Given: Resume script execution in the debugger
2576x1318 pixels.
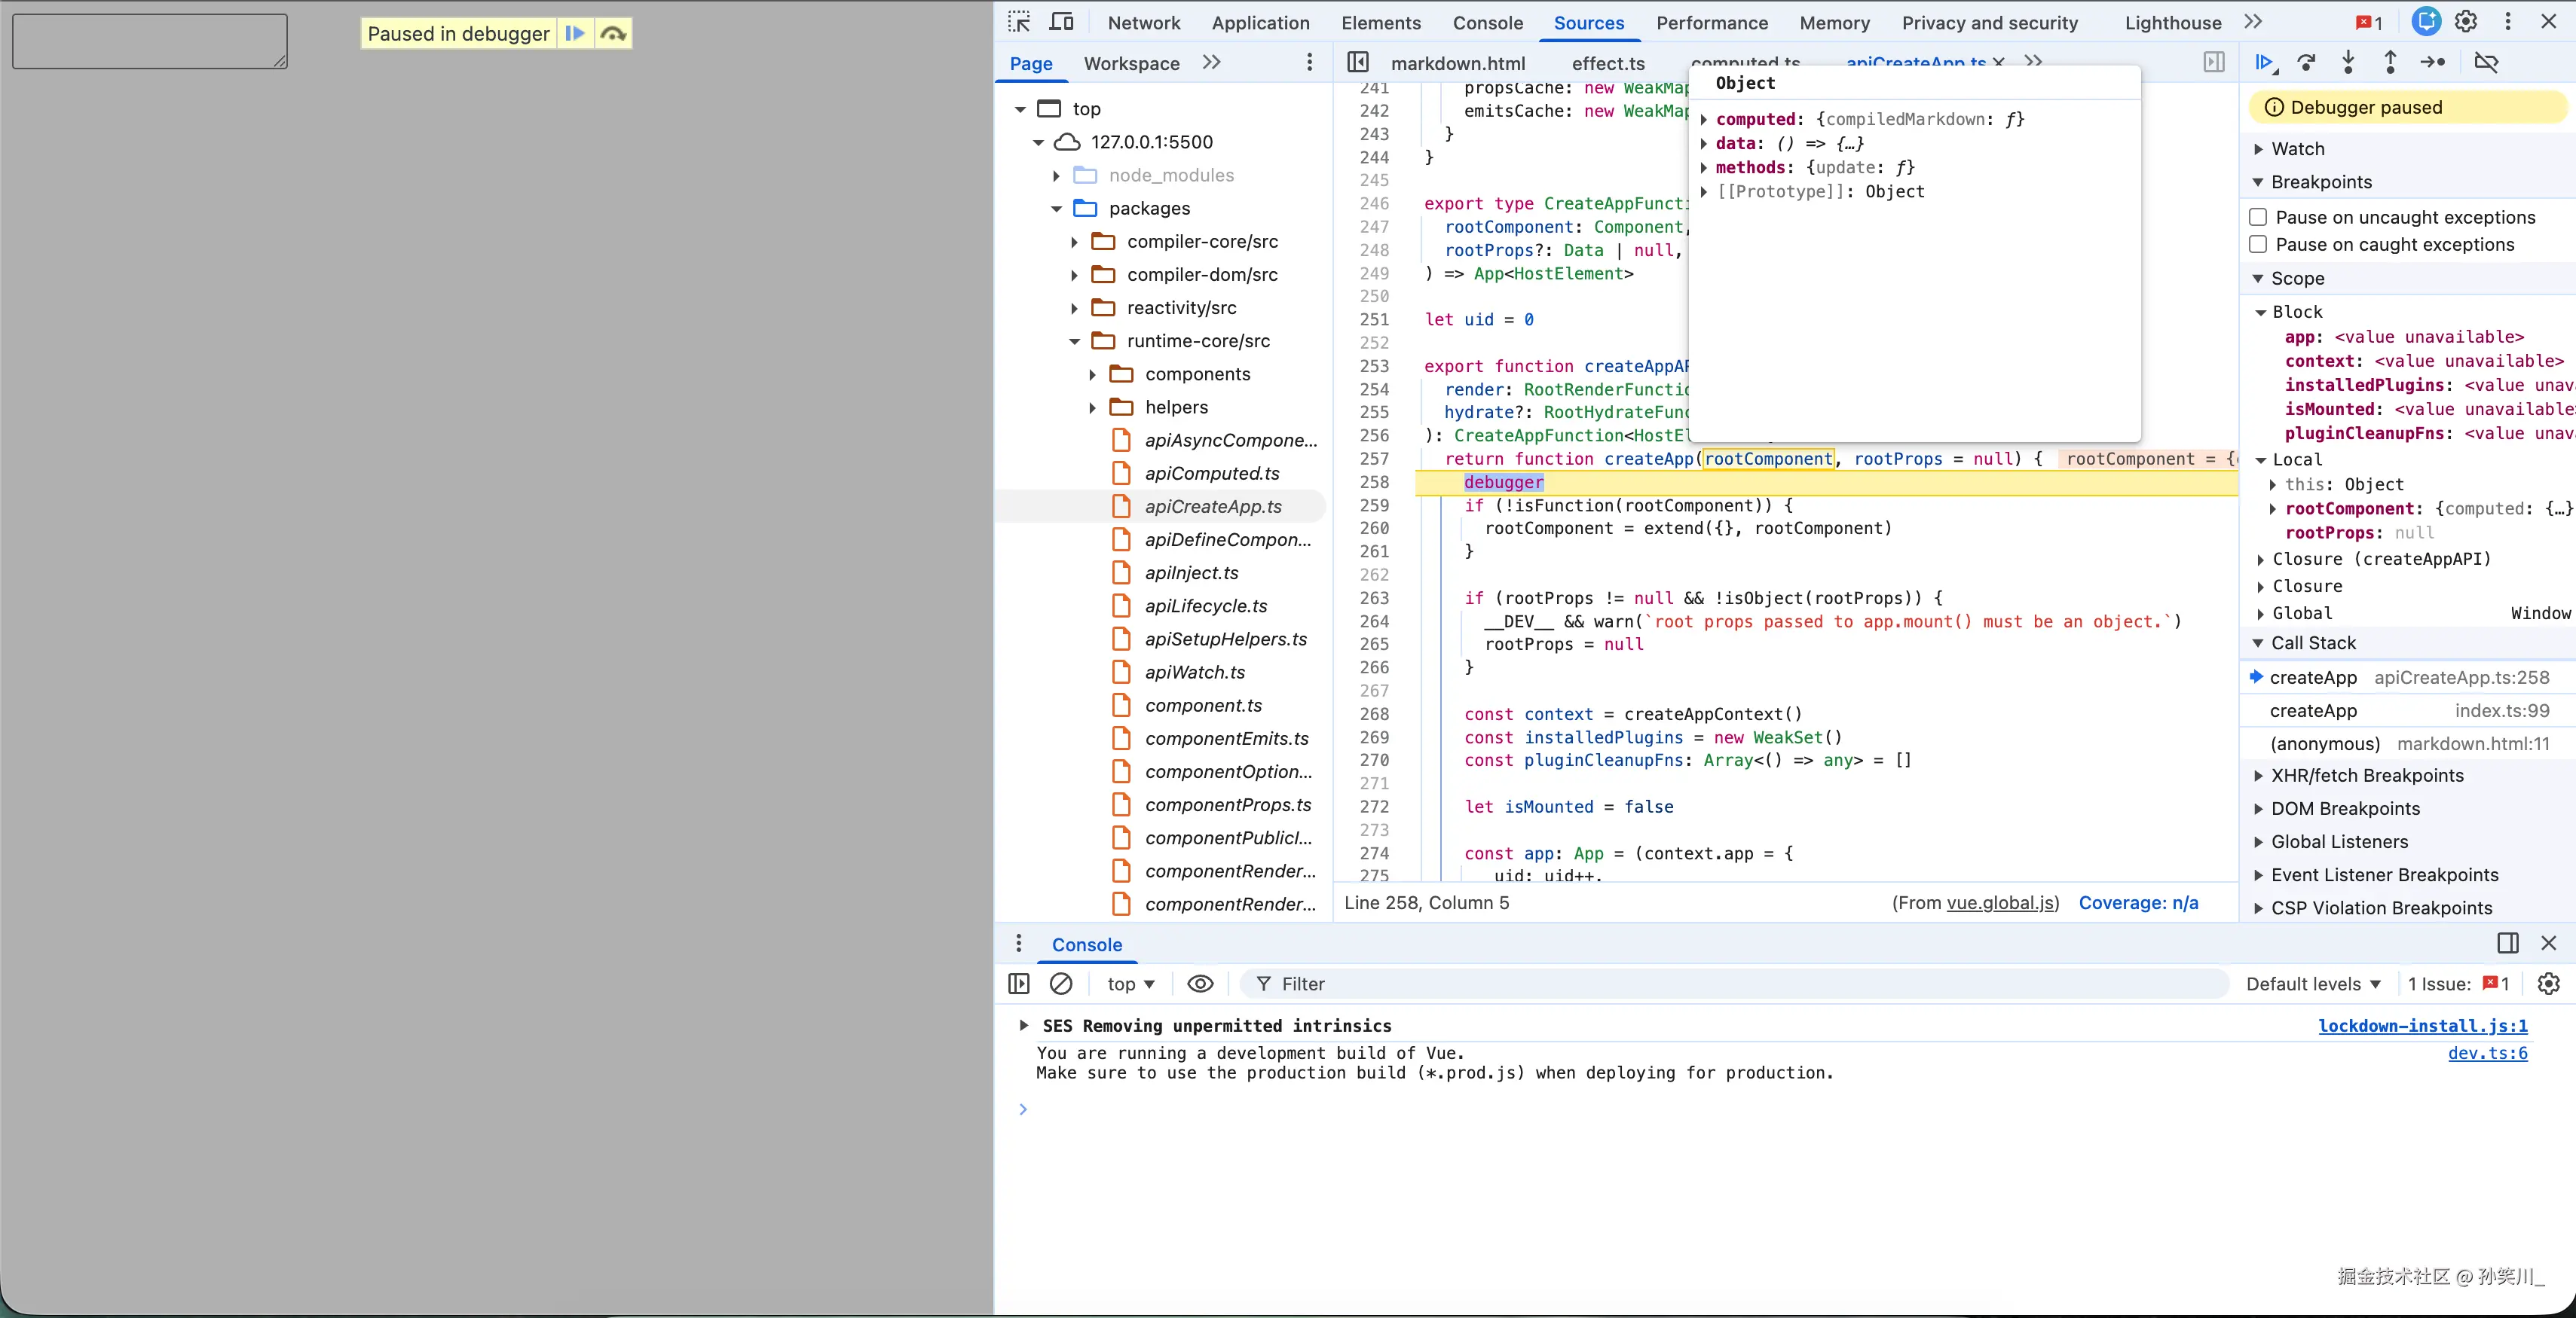Looking at the screenshot, I should 2264,62.
